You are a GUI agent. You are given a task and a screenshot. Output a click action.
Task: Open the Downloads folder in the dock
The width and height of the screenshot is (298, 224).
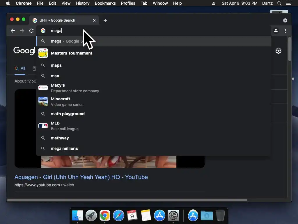(207, 216)
